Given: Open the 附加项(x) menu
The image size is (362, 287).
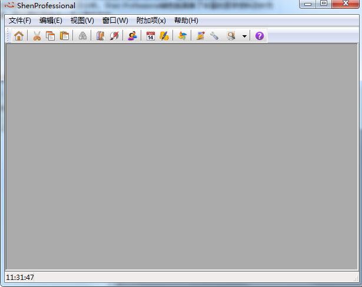Looking at the screenshot, I should [151, 21].
